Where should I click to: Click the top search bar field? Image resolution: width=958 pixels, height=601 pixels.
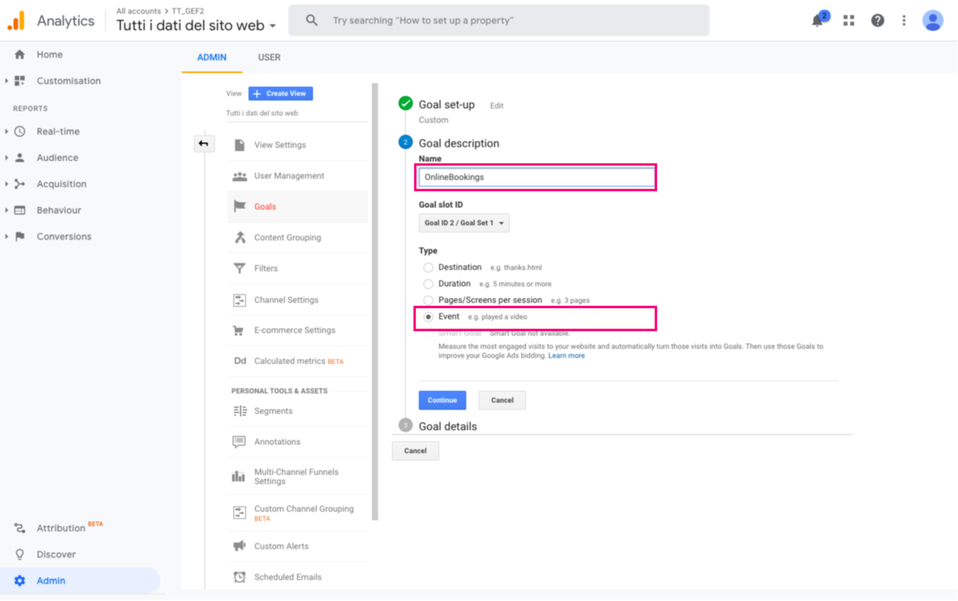pos(499,20)
